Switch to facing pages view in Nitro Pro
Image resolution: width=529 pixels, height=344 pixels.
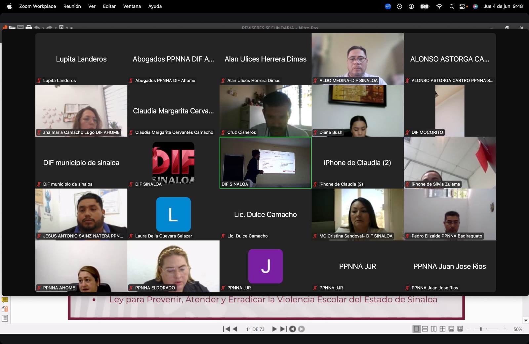(x=434, y=329)
